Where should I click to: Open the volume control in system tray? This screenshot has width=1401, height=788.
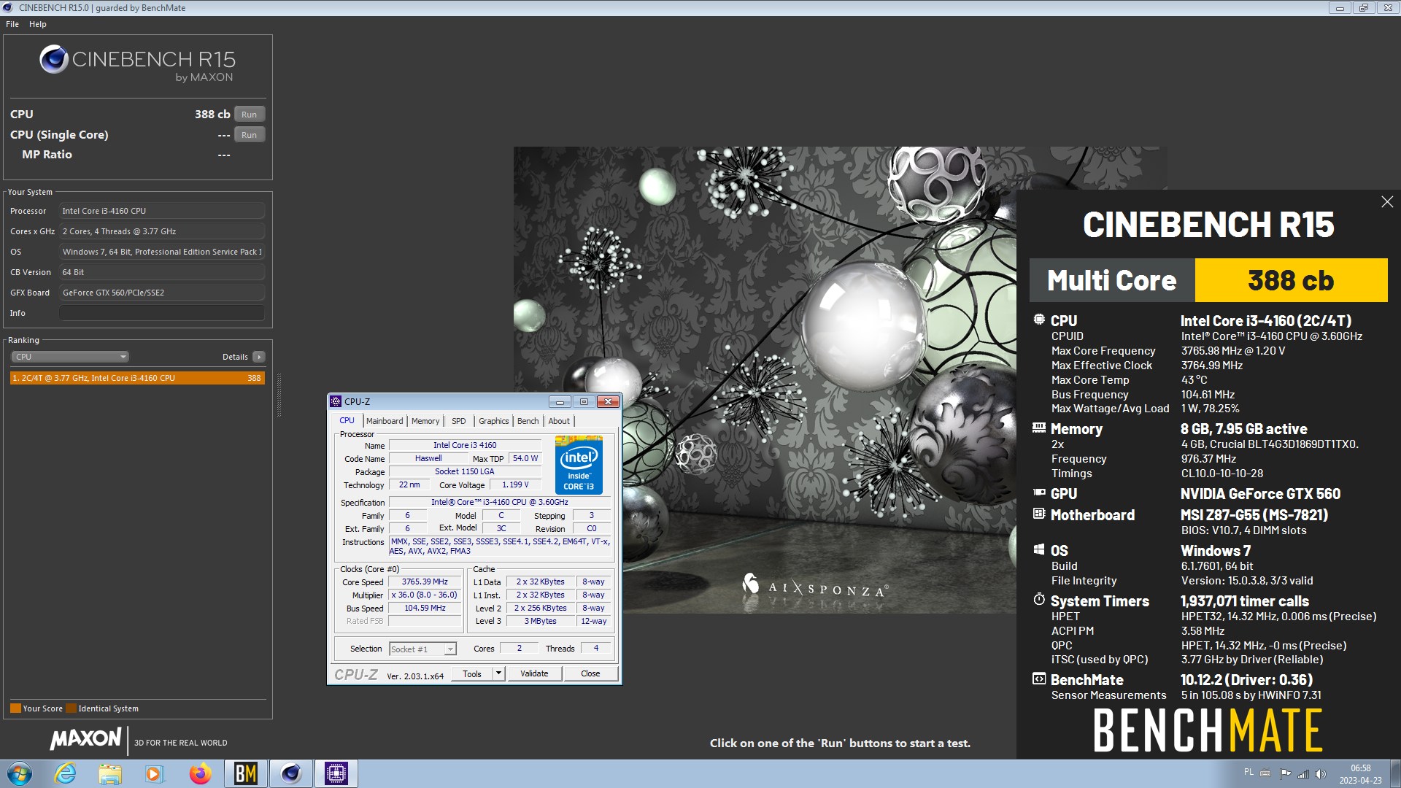coord(1321,774)
